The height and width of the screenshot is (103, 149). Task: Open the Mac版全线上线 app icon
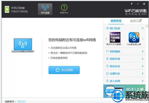click(x=134, y=37)
